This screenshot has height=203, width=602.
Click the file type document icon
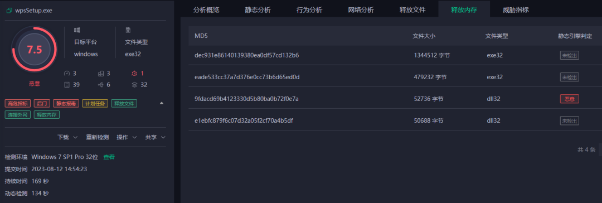coord(128,30)
